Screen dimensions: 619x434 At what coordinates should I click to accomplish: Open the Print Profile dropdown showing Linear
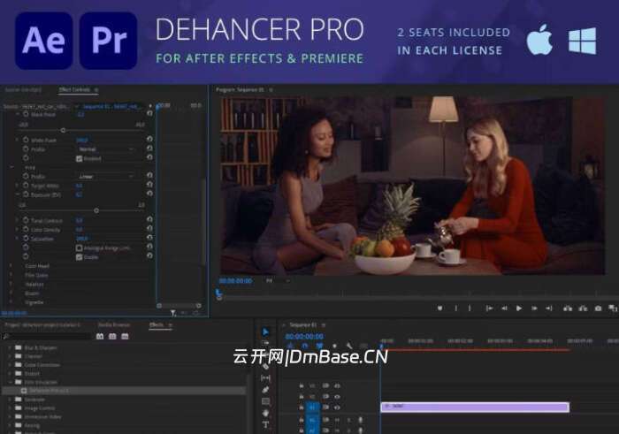[x=105, y=177]
